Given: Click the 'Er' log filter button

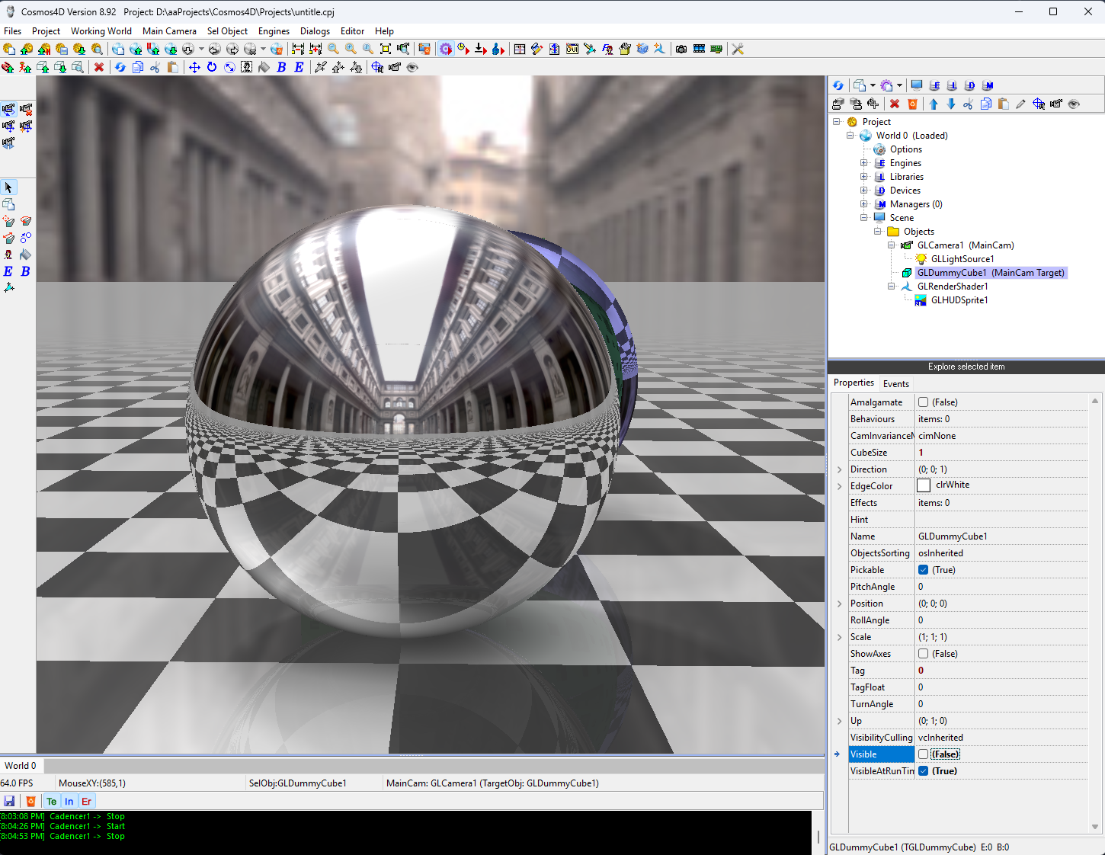Looking at the screenshot, I should (86, 801).
